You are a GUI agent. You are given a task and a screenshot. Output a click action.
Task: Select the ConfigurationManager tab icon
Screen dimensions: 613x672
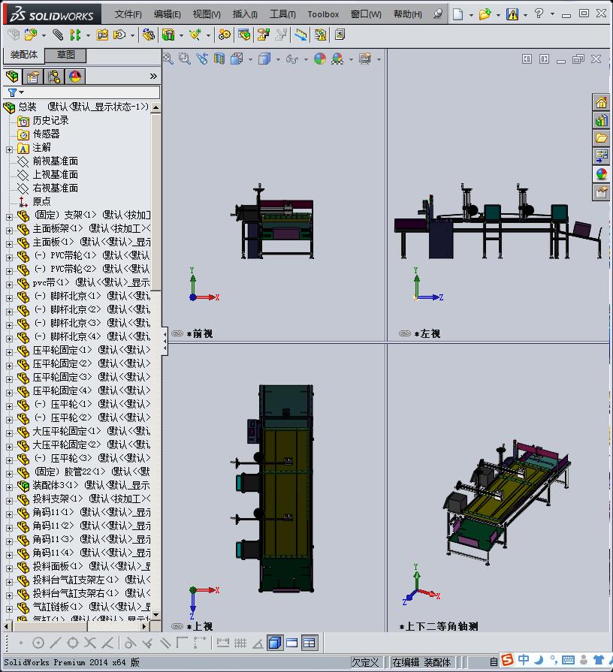click(x=54, y=77)
